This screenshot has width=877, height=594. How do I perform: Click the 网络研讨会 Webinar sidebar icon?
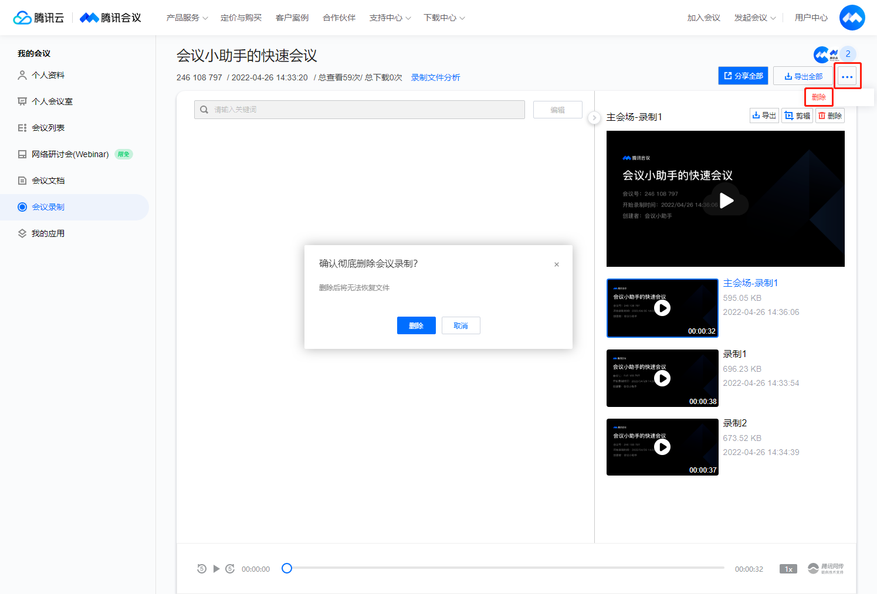pos(22,154)
